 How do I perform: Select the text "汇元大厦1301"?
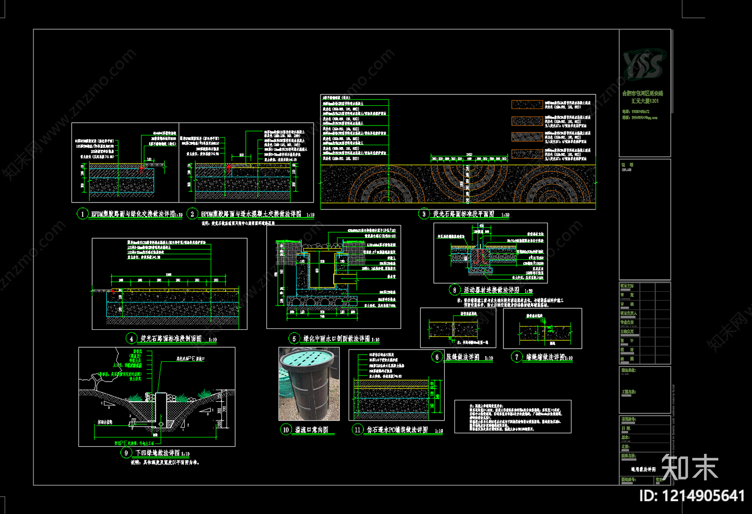click(x=645, y=101)
